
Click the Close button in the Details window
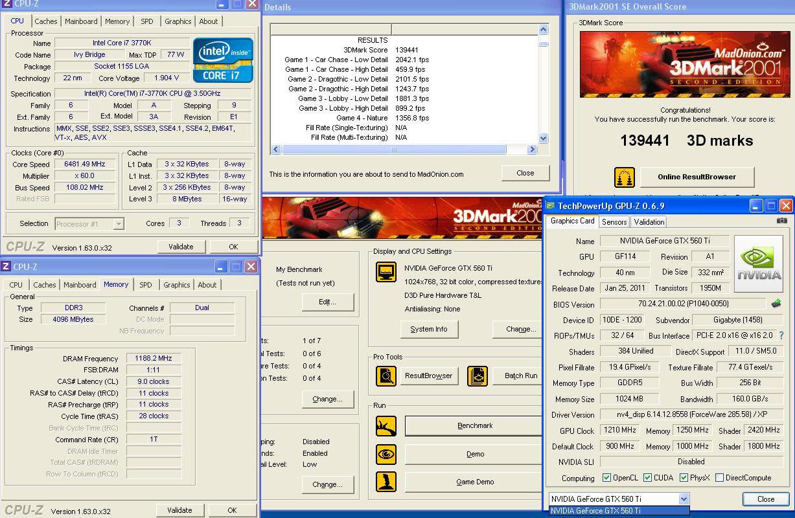tap(525, 173)
